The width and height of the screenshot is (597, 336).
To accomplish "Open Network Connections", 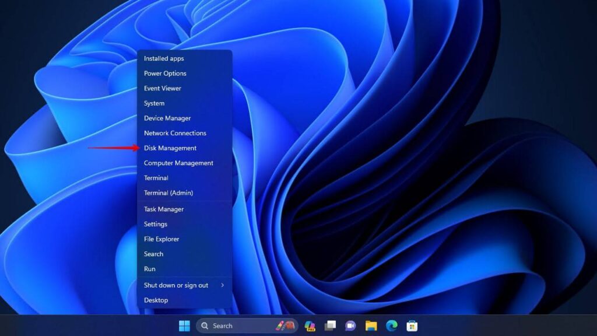I will click(x=185, y=133).
